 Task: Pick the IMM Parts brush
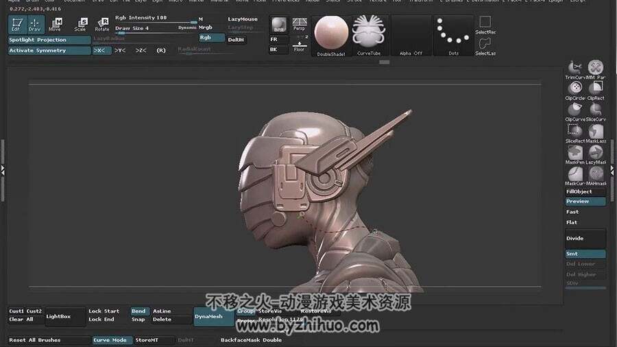[596, 70]
